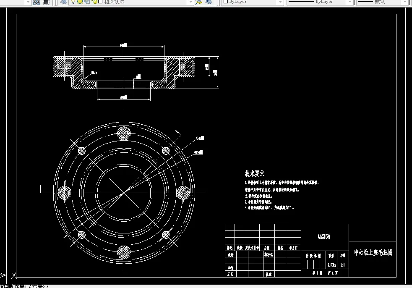Toggle the layer freeze sun icon
The height and width of the screenshot is (288, 412).
[80, 2]
